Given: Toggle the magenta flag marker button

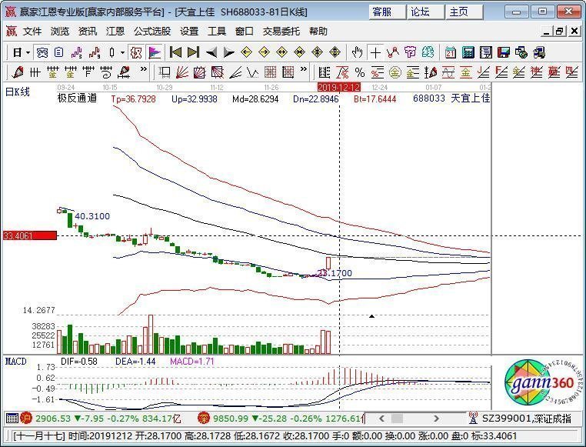Looking at the screenshot, I should (154, 52).
